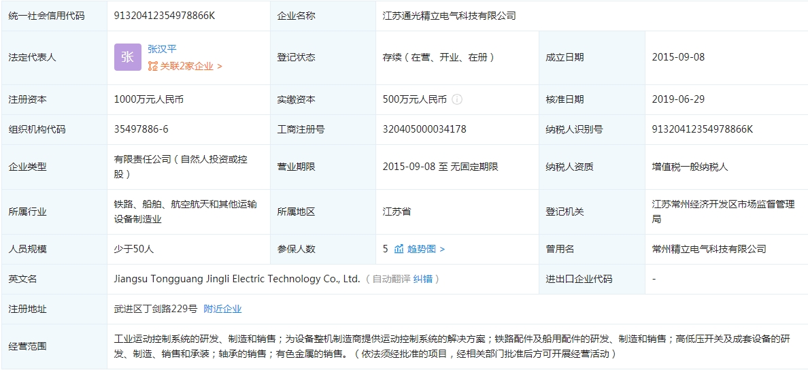
Task: Click the trend chart icon next to 参保人数
Action: [x=399, y=249]
